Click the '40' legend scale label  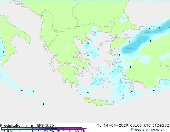coord(71,131)
